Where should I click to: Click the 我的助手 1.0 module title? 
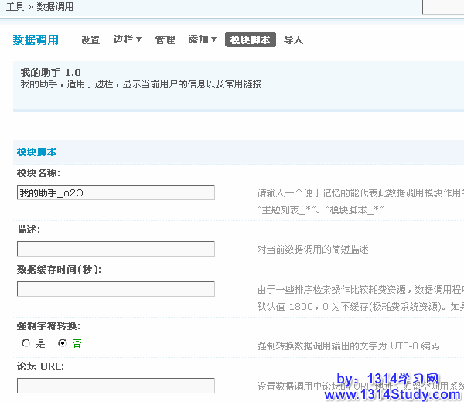click(x=50, y=72)
